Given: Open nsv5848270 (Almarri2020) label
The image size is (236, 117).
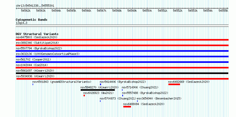Looking at the screenshot, I should click(99, 87).
